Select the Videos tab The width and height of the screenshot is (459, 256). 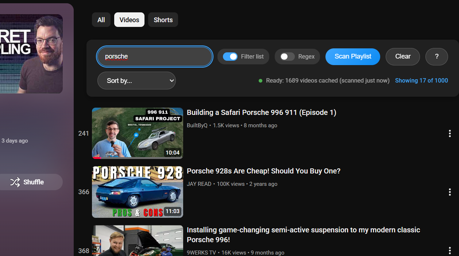[129, 20]
